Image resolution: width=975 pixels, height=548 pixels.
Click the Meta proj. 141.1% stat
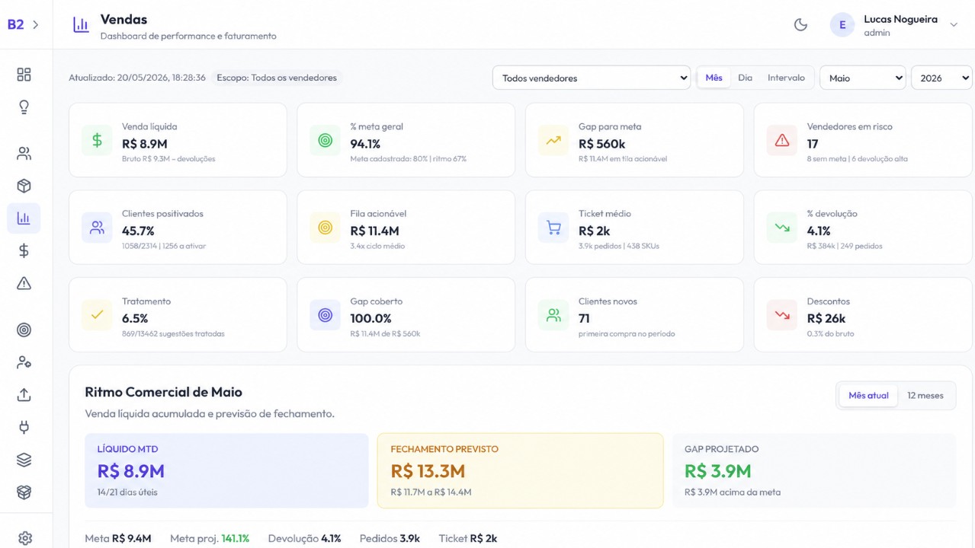[210, 538]
